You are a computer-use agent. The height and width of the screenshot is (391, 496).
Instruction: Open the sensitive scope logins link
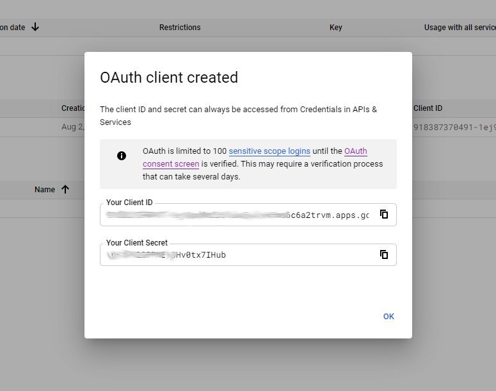[x=269, y=151]
